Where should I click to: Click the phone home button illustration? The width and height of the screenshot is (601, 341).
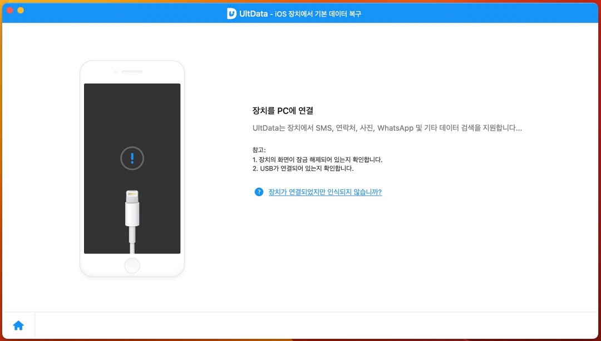point(132,265)
